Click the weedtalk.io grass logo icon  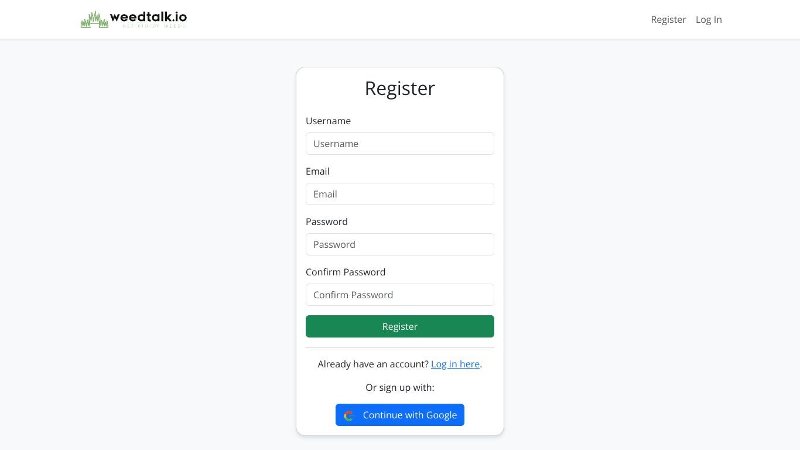coord(94,19)
